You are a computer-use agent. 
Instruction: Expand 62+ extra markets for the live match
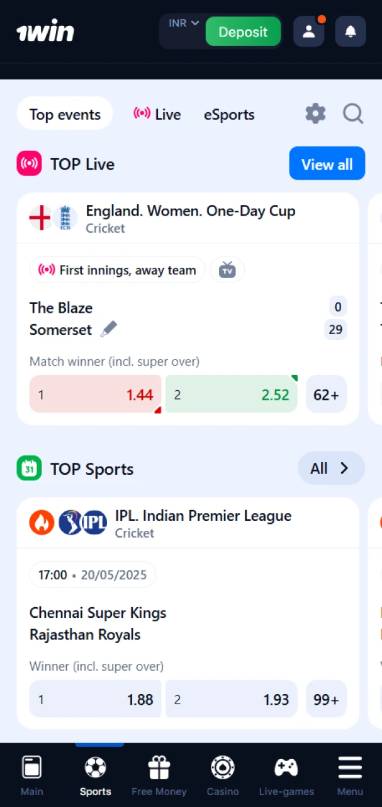click(x=326, y=394)
